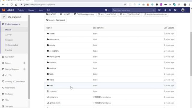Open the .gitignore file
Viewport: 192px width, 108px height.
pos(53,97)
